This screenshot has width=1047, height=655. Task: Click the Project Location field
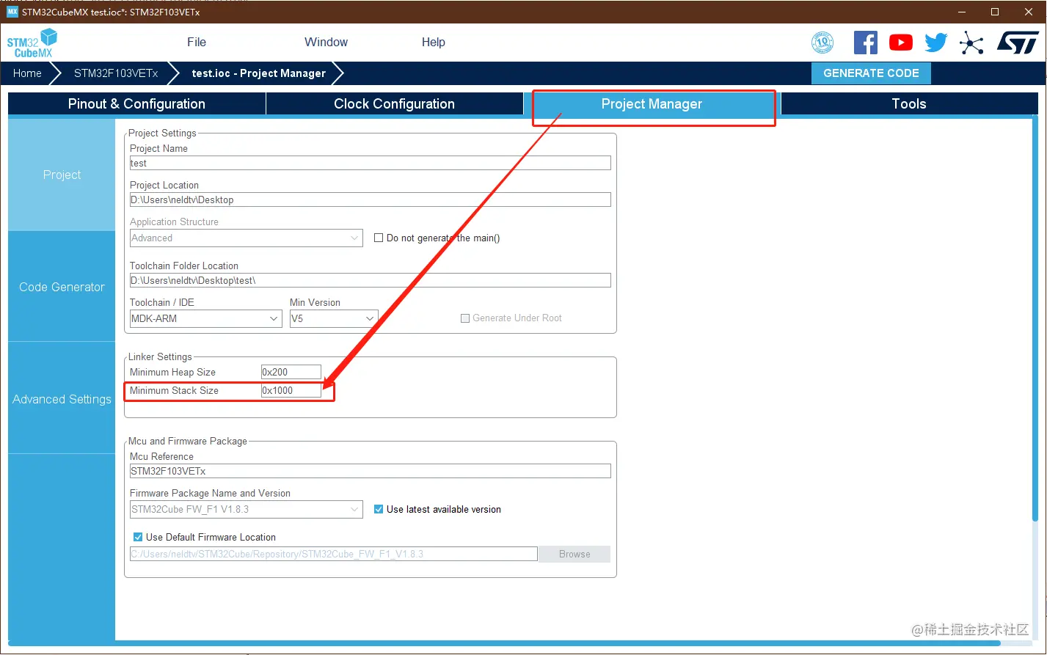tap(371, 200)
